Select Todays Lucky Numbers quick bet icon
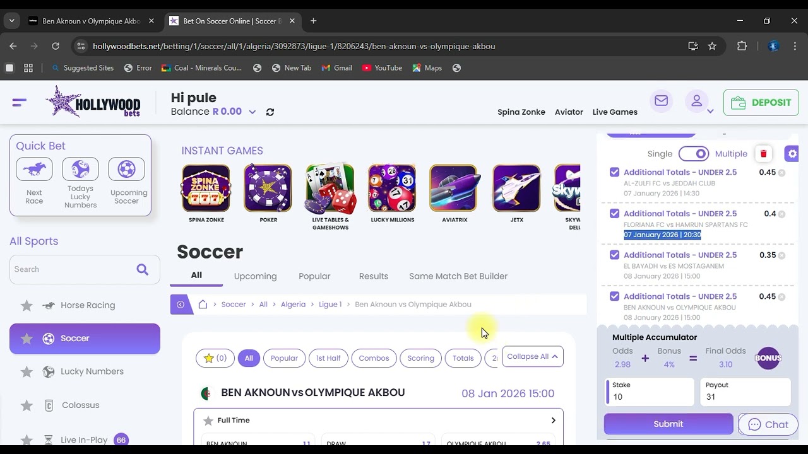808x454 pixels. (80, 169)
